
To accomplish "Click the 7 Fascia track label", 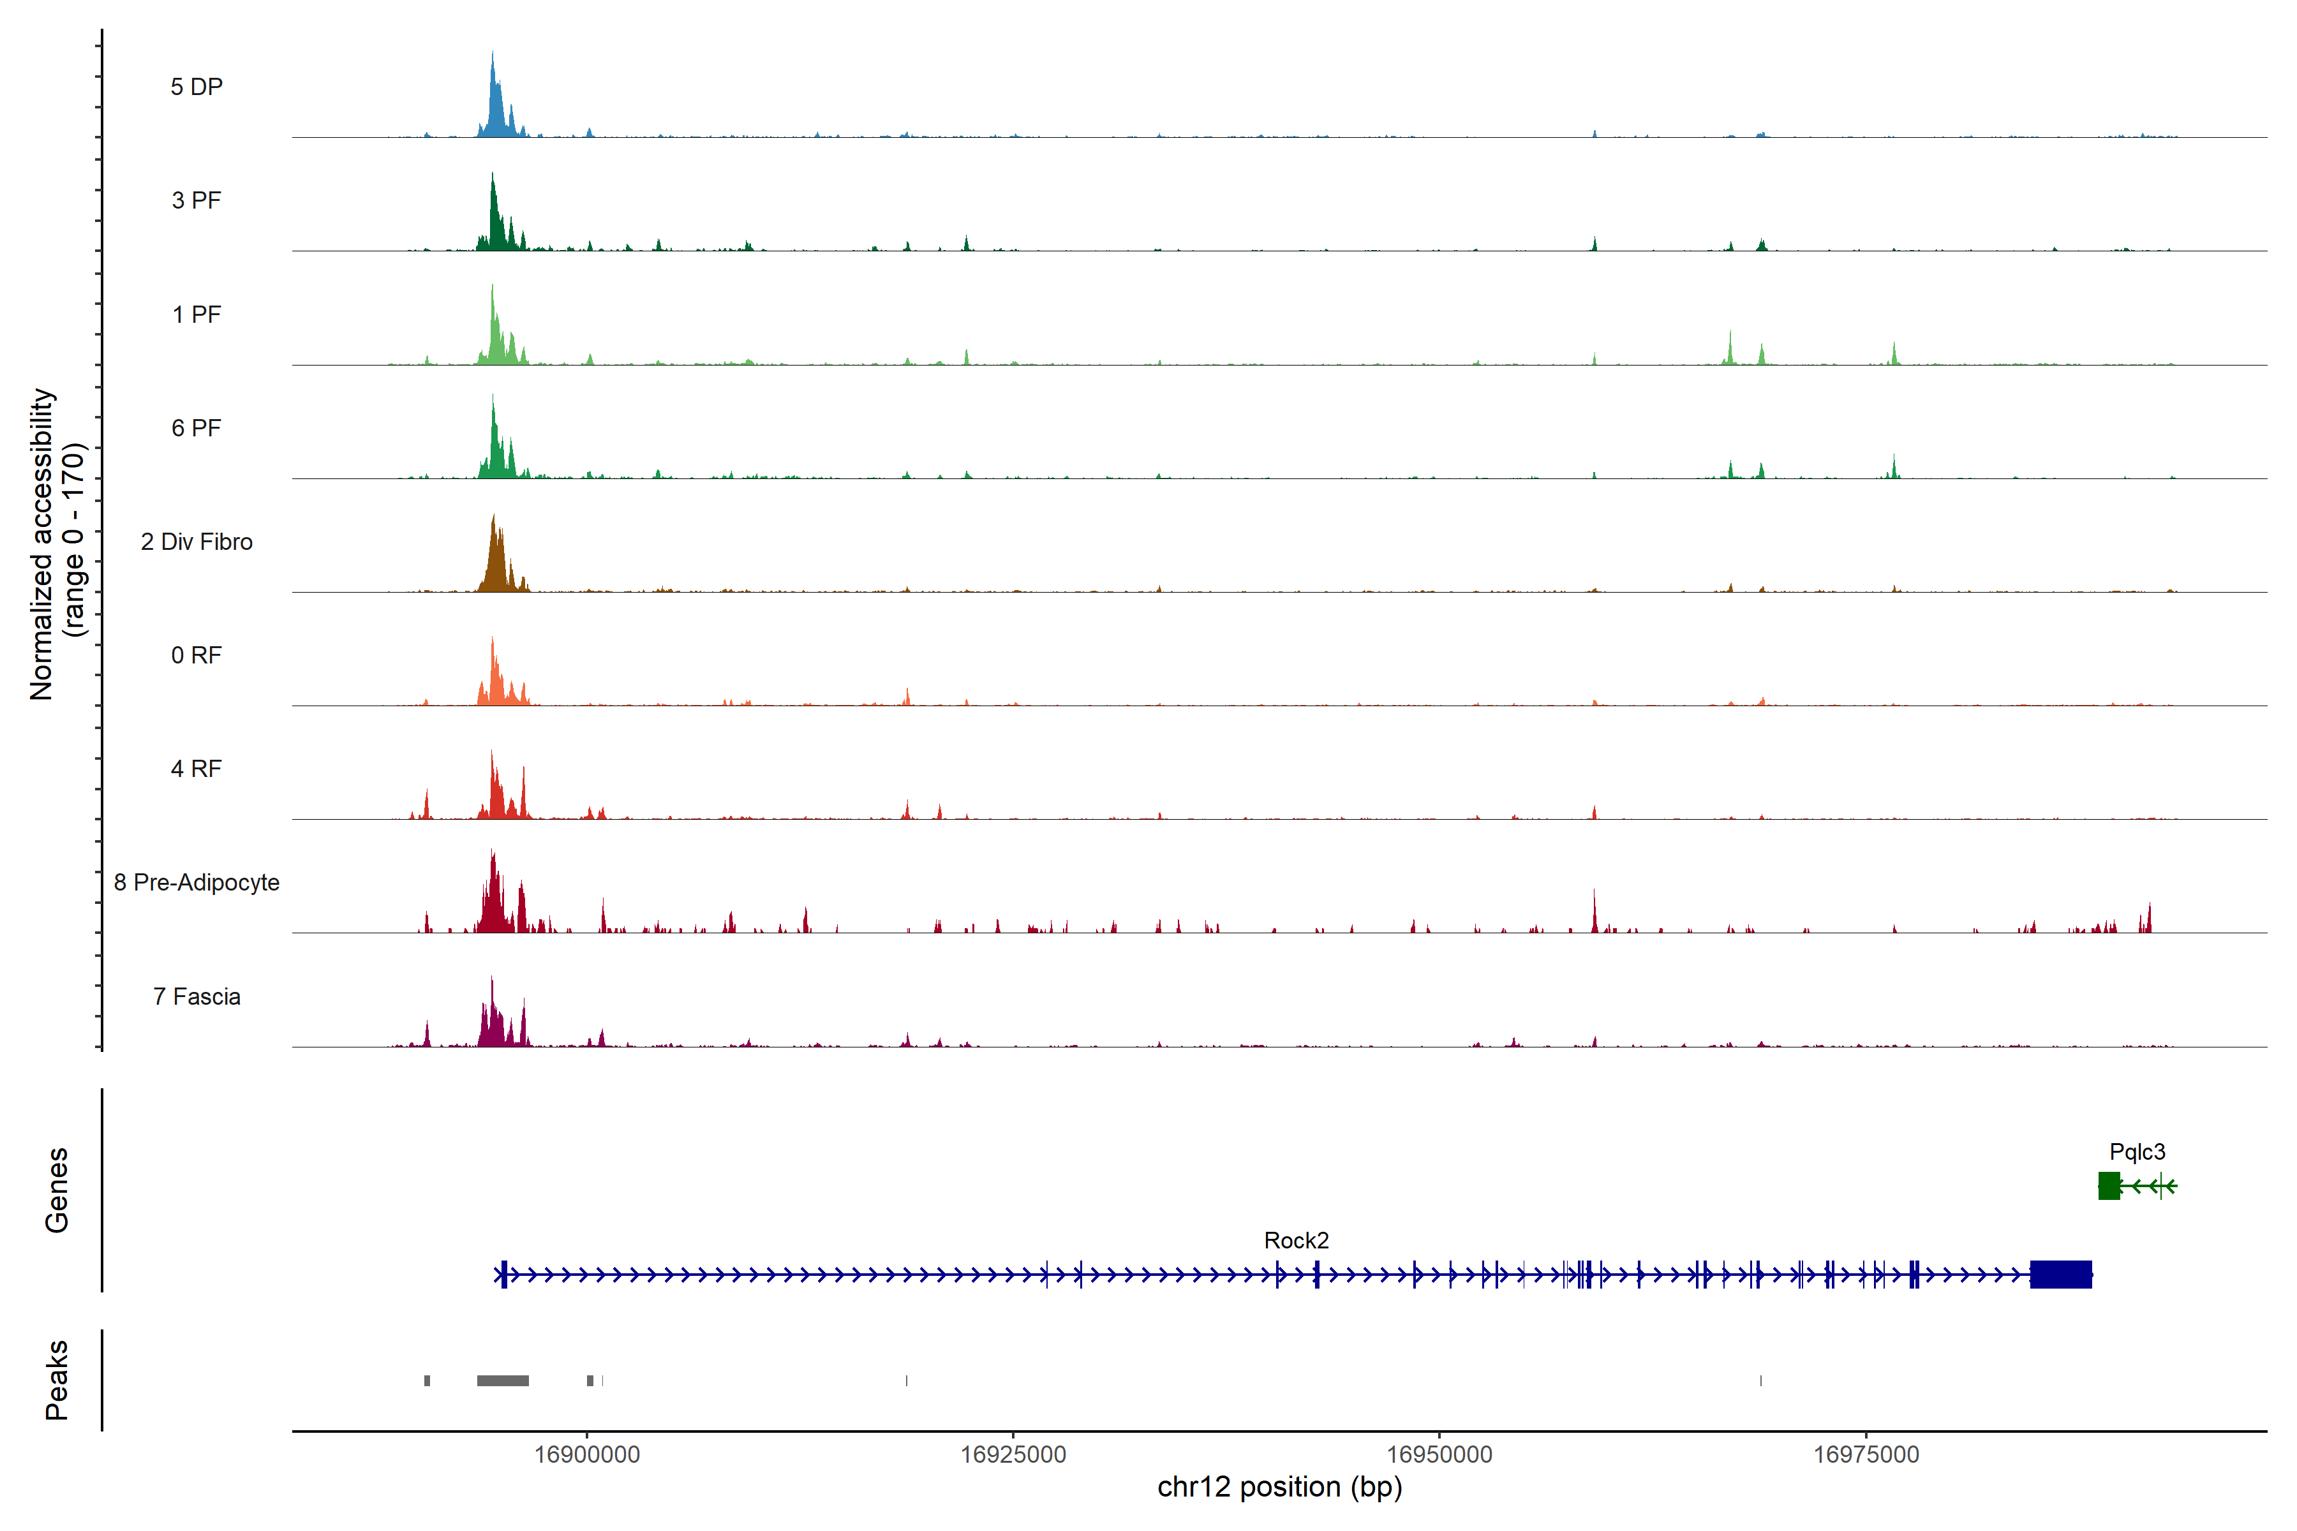I will click(197, 996).
